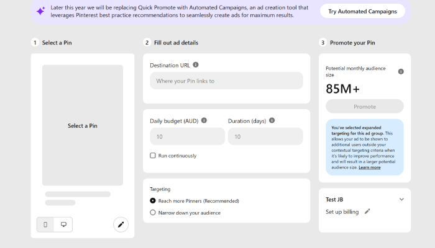435x248 pixels.
Task: Open the Learn more link
Action: pos(370,167)
